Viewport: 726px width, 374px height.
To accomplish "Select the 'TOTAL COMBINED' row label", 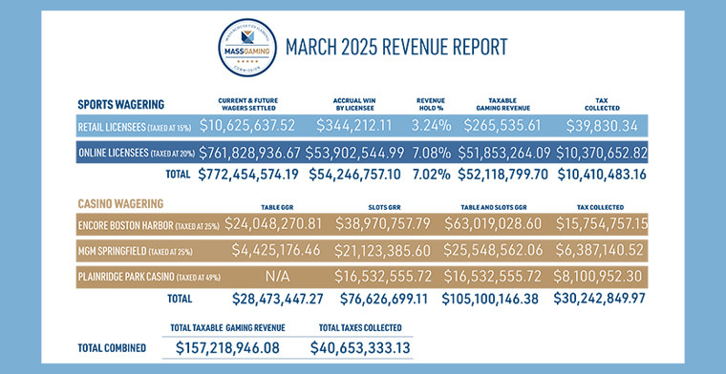I will [x=112, y=348].
